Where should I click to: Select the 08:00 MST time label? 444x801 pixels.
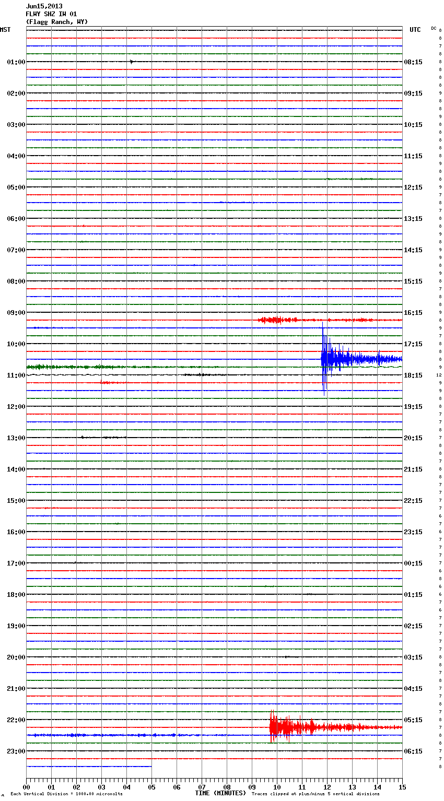tap(16, 281)
